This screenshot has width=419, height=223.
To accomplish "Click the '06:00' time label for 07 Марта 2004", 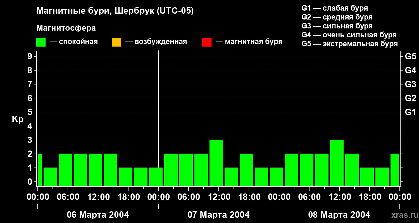I will (x=189, y=197).
